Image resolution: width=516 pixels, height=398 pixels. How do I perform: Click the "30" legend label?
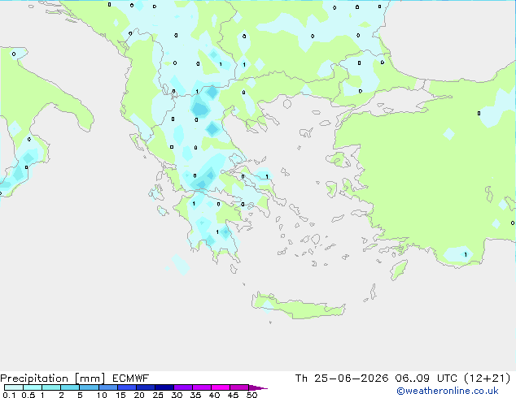177,395
